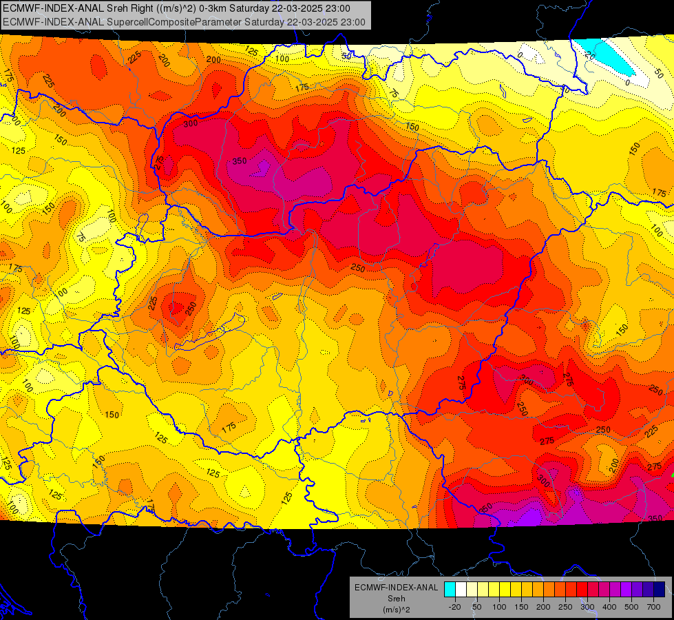Click the legend unit text '(m/s)^2'
Viewport: 674px width, 620px height.
coord(397,610)
